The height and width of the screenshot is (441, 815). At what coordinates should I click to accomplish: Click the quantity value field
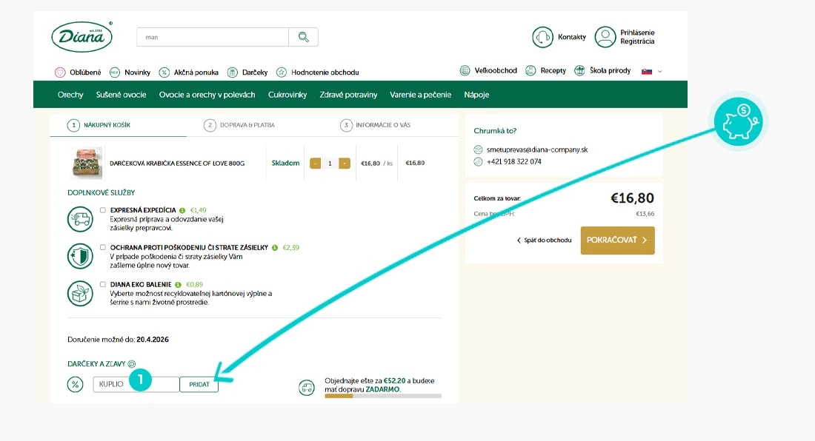(x=330, y=163)
